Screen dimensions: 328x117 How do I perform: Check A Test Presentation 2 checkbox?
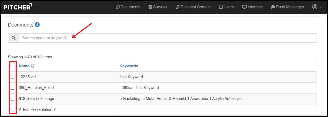click(x=12, y=109)
